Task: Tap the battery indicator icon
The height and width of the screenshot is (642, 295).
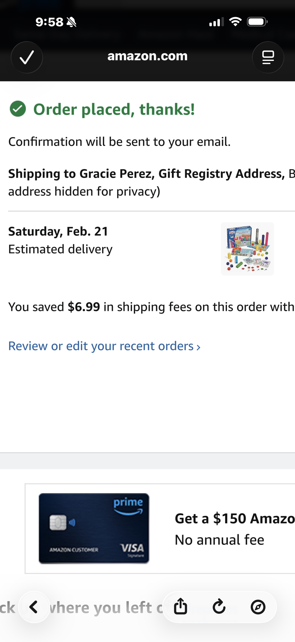Action: [257, 22]
